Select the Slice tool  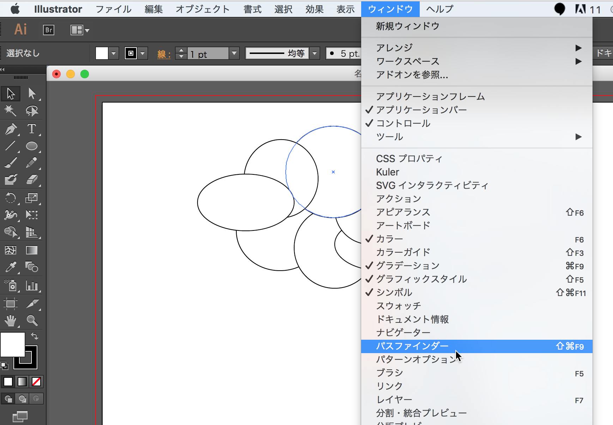tap(32, 304)
